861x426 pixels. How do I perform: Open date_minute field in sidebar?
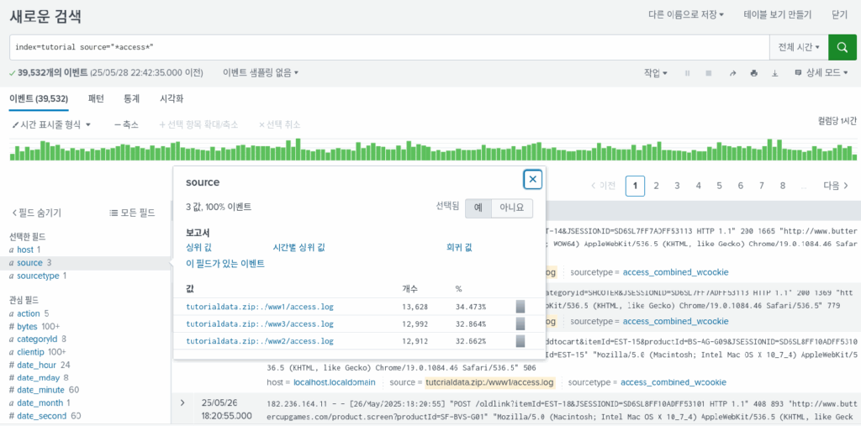tap(40, 391)
